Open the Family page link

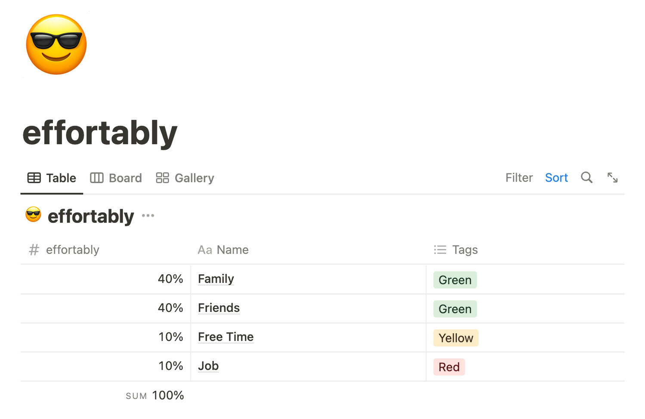pos(216,279)
